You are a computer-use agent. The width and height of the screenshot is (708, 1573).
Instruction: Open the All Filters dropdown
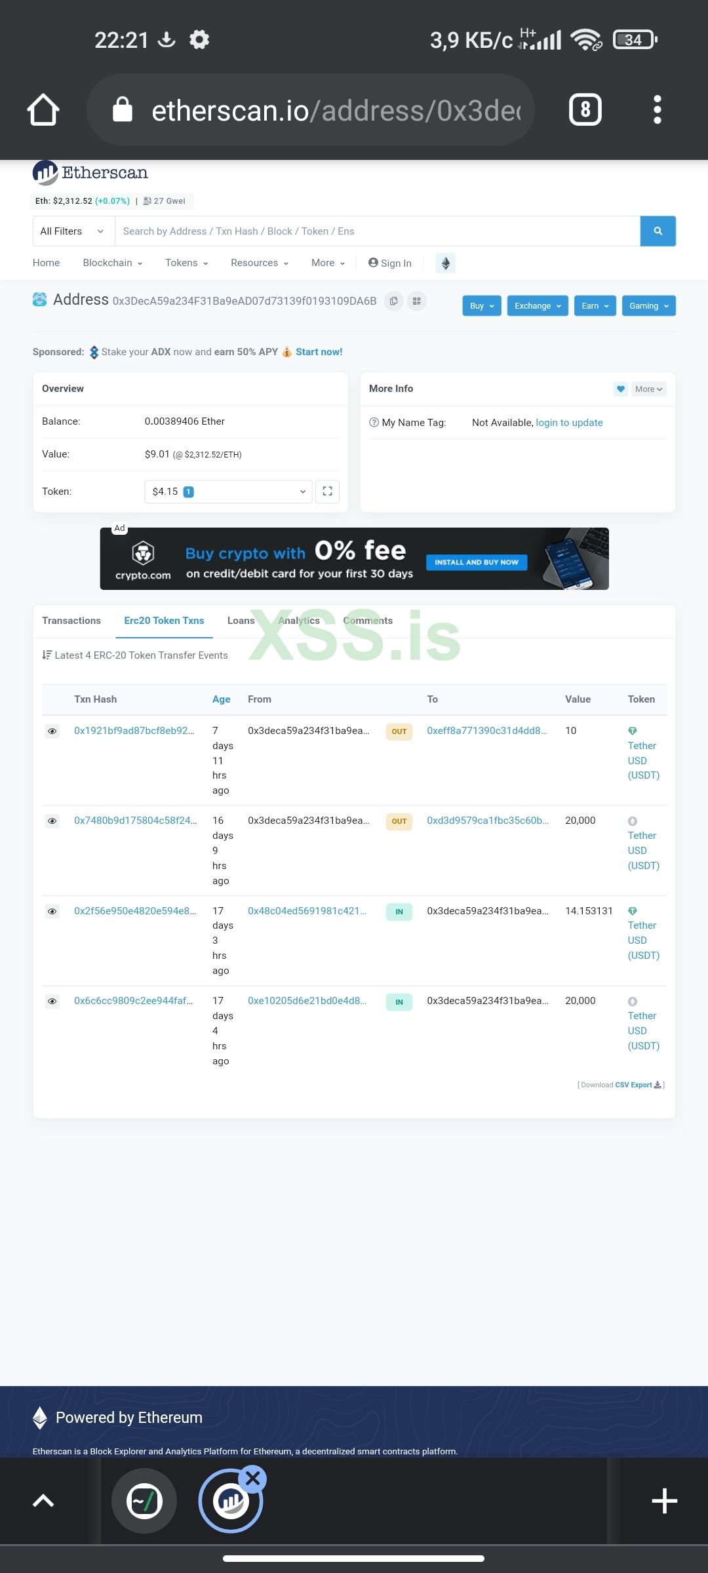coord(73,231)
